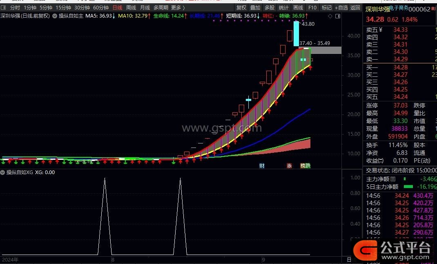Click the 榜 event marker on the chart
The width and height of the screenshot is (437, 264).
click(303, 166)
